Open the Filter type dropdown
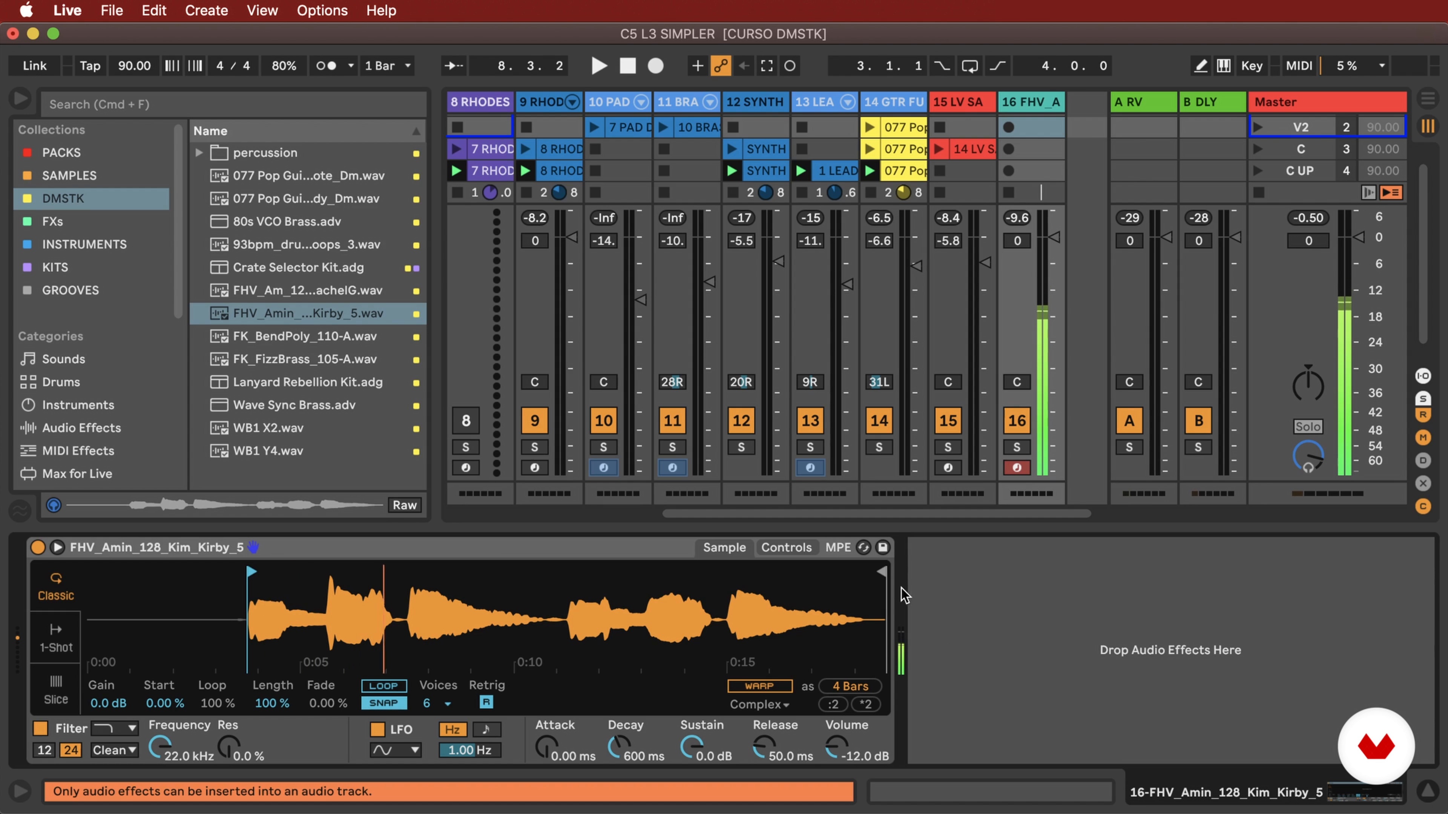The height and width of the screenshot is (814, 1448). pos(114,728)
